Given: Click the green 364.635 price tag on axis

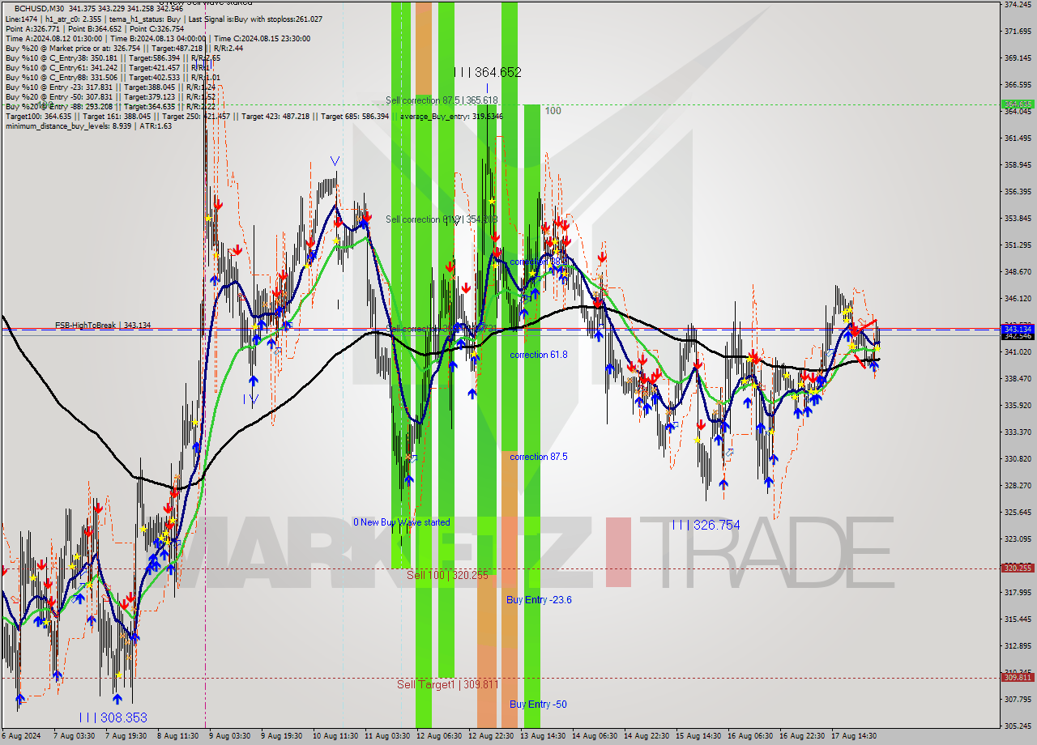Looking at the screenshot, I should point(1018,104).
